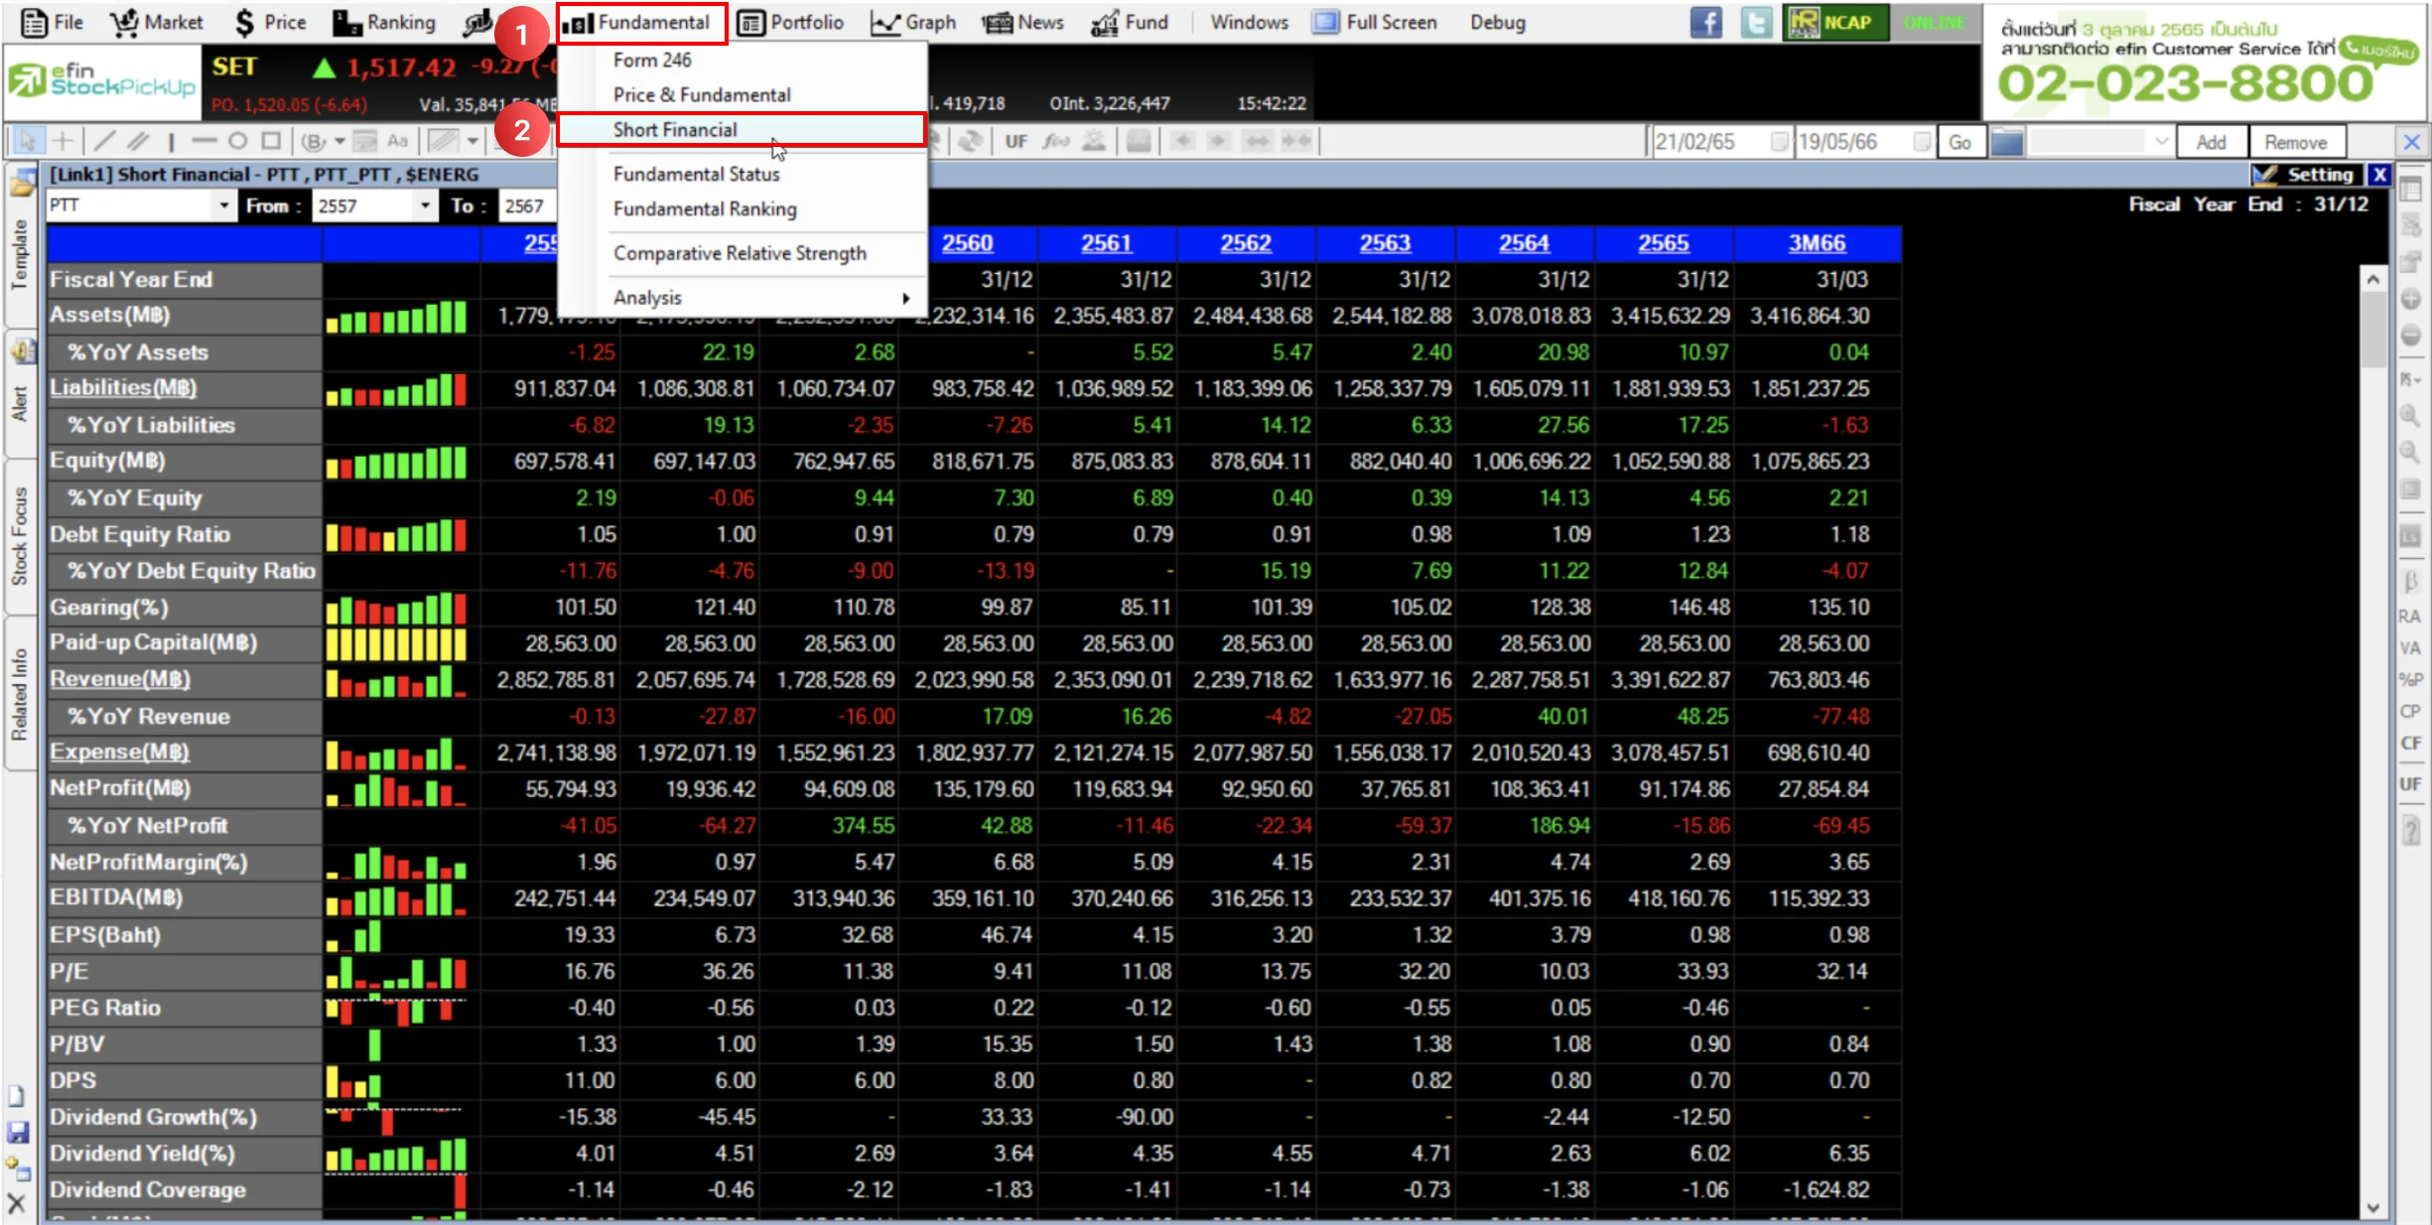Select Fundamental Ranking from the menu
This screenshot has height=1225, width=2432.
(705, 209)
